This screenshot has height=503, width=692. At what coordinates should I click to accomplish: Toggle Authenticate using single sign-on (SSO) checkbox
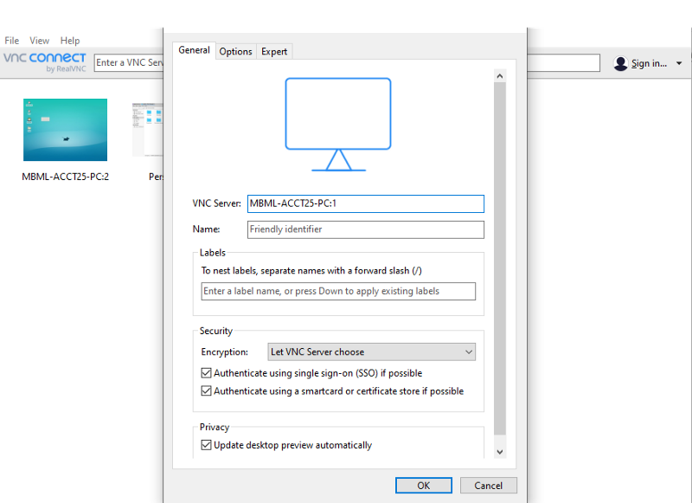206,373
